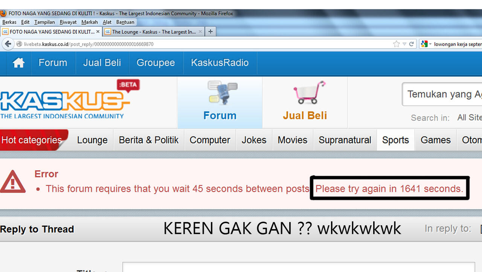The width and height of the screenshot is (482, 272).
Task: Go to Forum in blue navbar
Action: click(x=53, y=62)
